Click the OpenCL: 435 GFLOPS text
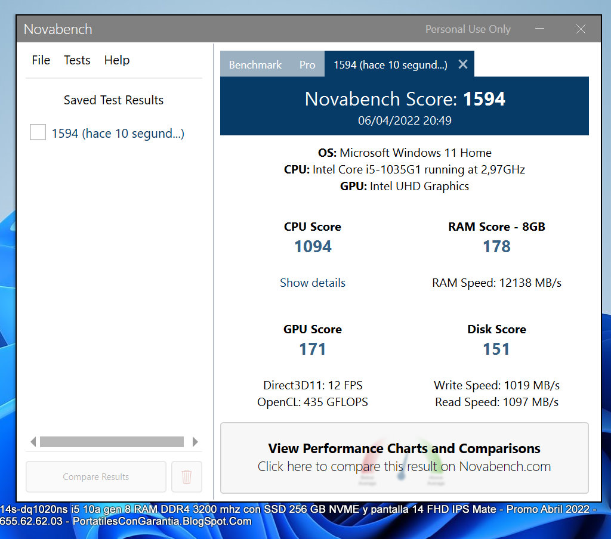 coord(313,402)
